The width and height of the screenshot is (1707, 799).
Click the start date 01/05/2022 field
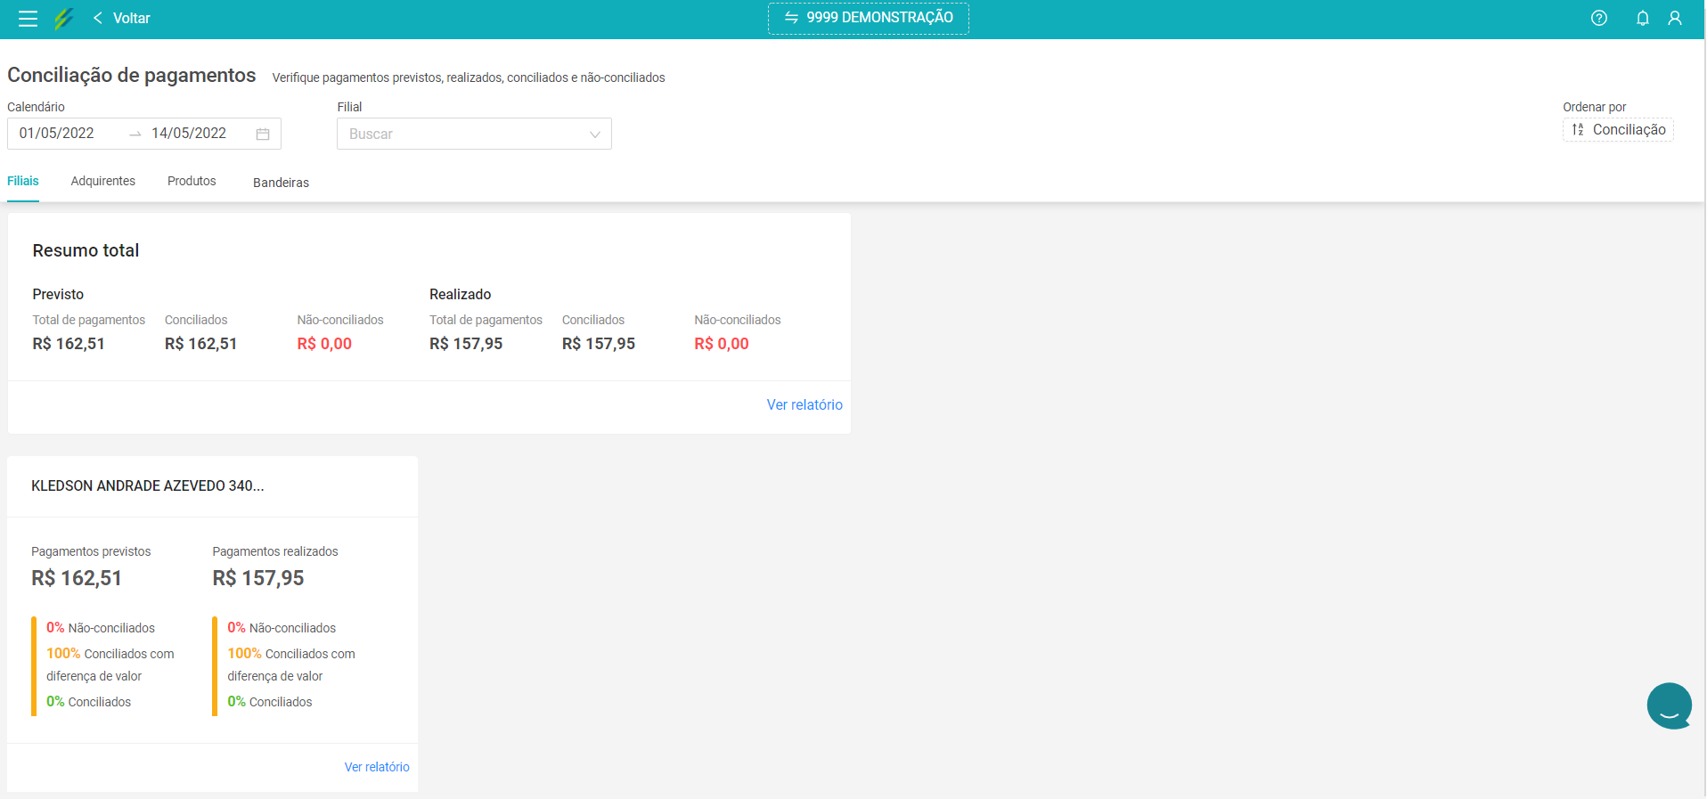[x=57, y=134]
